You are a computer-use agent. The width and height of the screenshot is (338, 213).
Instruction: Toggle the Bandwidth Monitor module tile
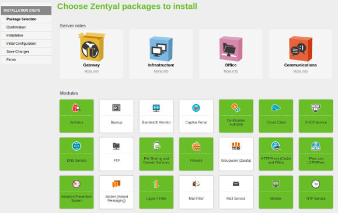156,116
